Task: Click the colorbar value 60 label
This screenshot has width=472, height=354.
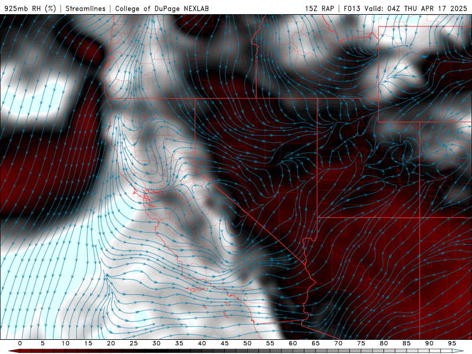Action: [293, 343]
